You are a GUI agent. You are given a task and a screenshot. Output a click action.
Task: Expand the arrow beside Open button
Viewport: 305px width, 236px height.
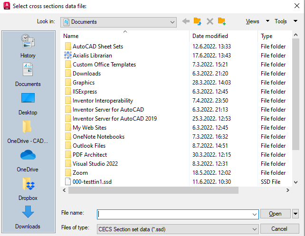[296, 214]
